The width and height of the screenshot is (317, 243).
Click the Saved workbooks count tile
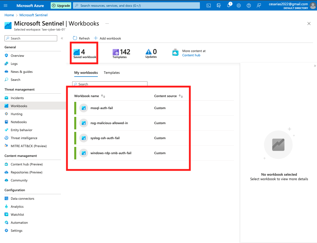coord(85,53)
